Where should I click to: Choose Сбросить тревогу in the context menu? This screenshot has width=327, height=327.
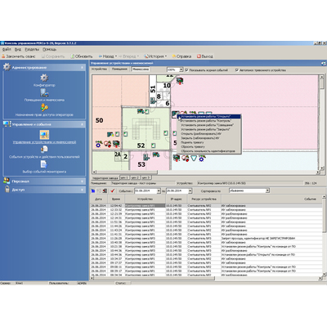[209, 146]
